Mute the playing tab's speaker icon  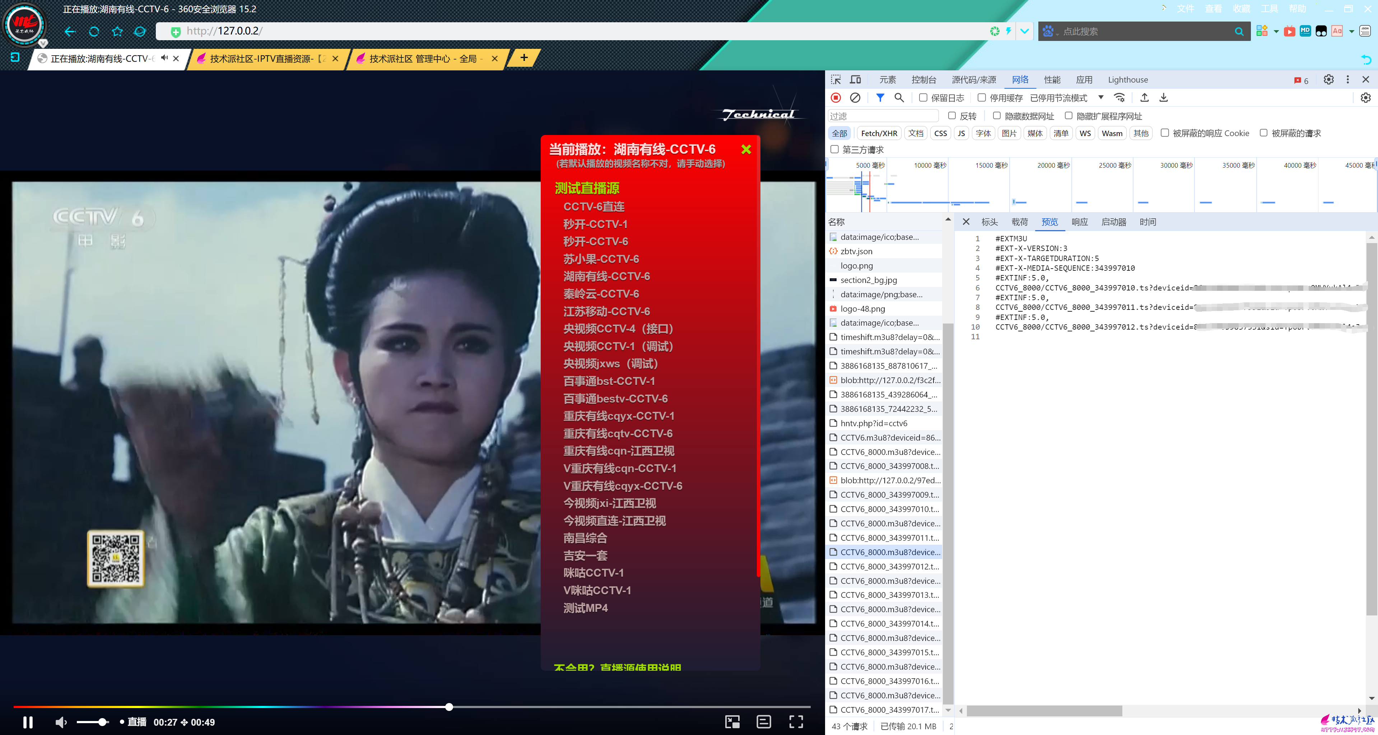click(165, 58)
